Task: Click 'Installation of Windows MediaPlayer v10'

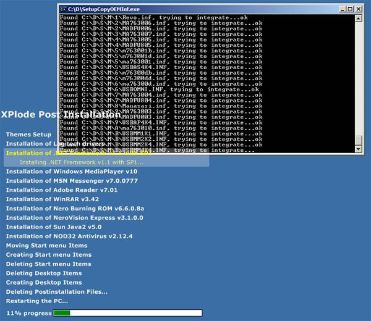Action: click(72, 172)
